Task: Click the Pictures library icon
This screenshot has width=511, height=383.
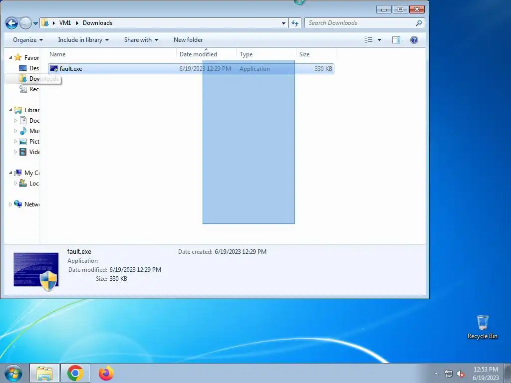Action: 23,142
